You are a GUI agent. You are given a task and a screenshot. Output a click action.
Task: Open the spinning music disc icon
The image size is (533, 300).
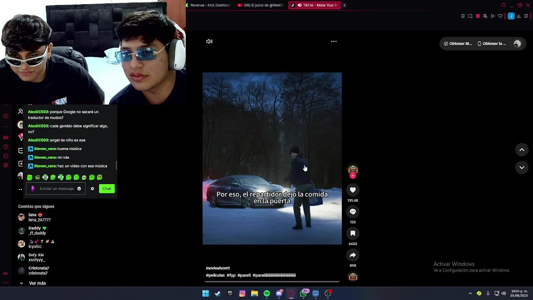[353, 277]
